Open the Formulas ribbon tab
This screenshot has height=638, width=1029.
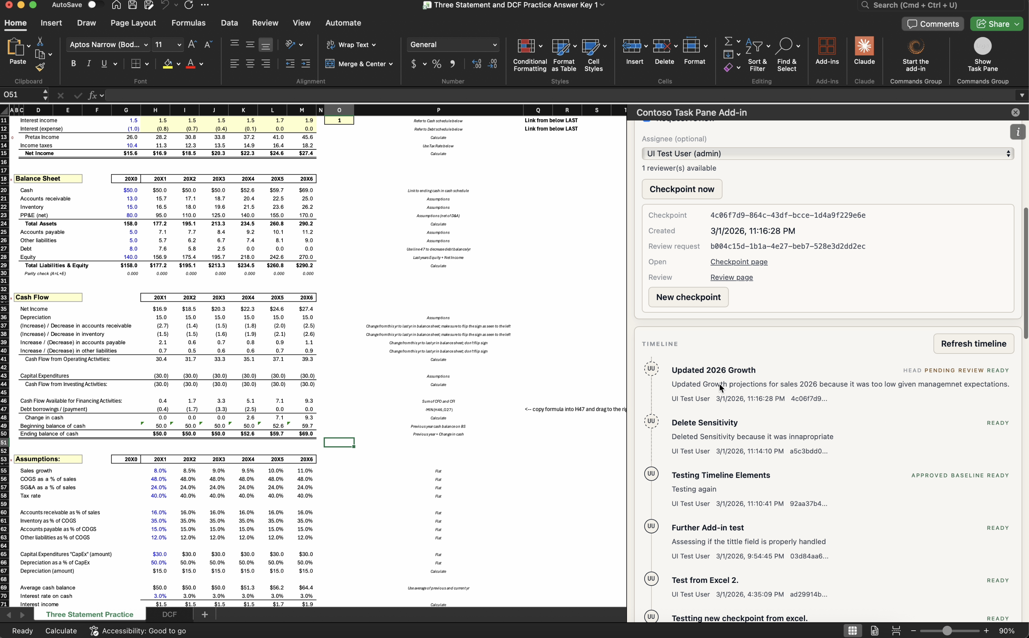tap(188, 23)
